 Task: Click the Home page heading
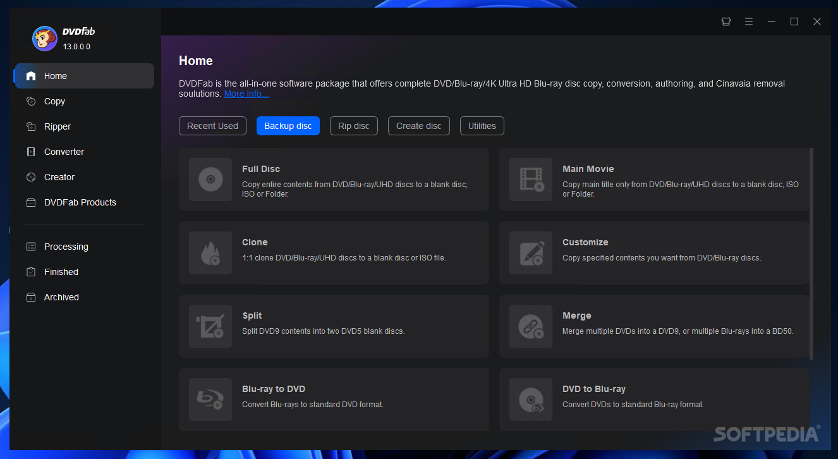pos(196,61)
